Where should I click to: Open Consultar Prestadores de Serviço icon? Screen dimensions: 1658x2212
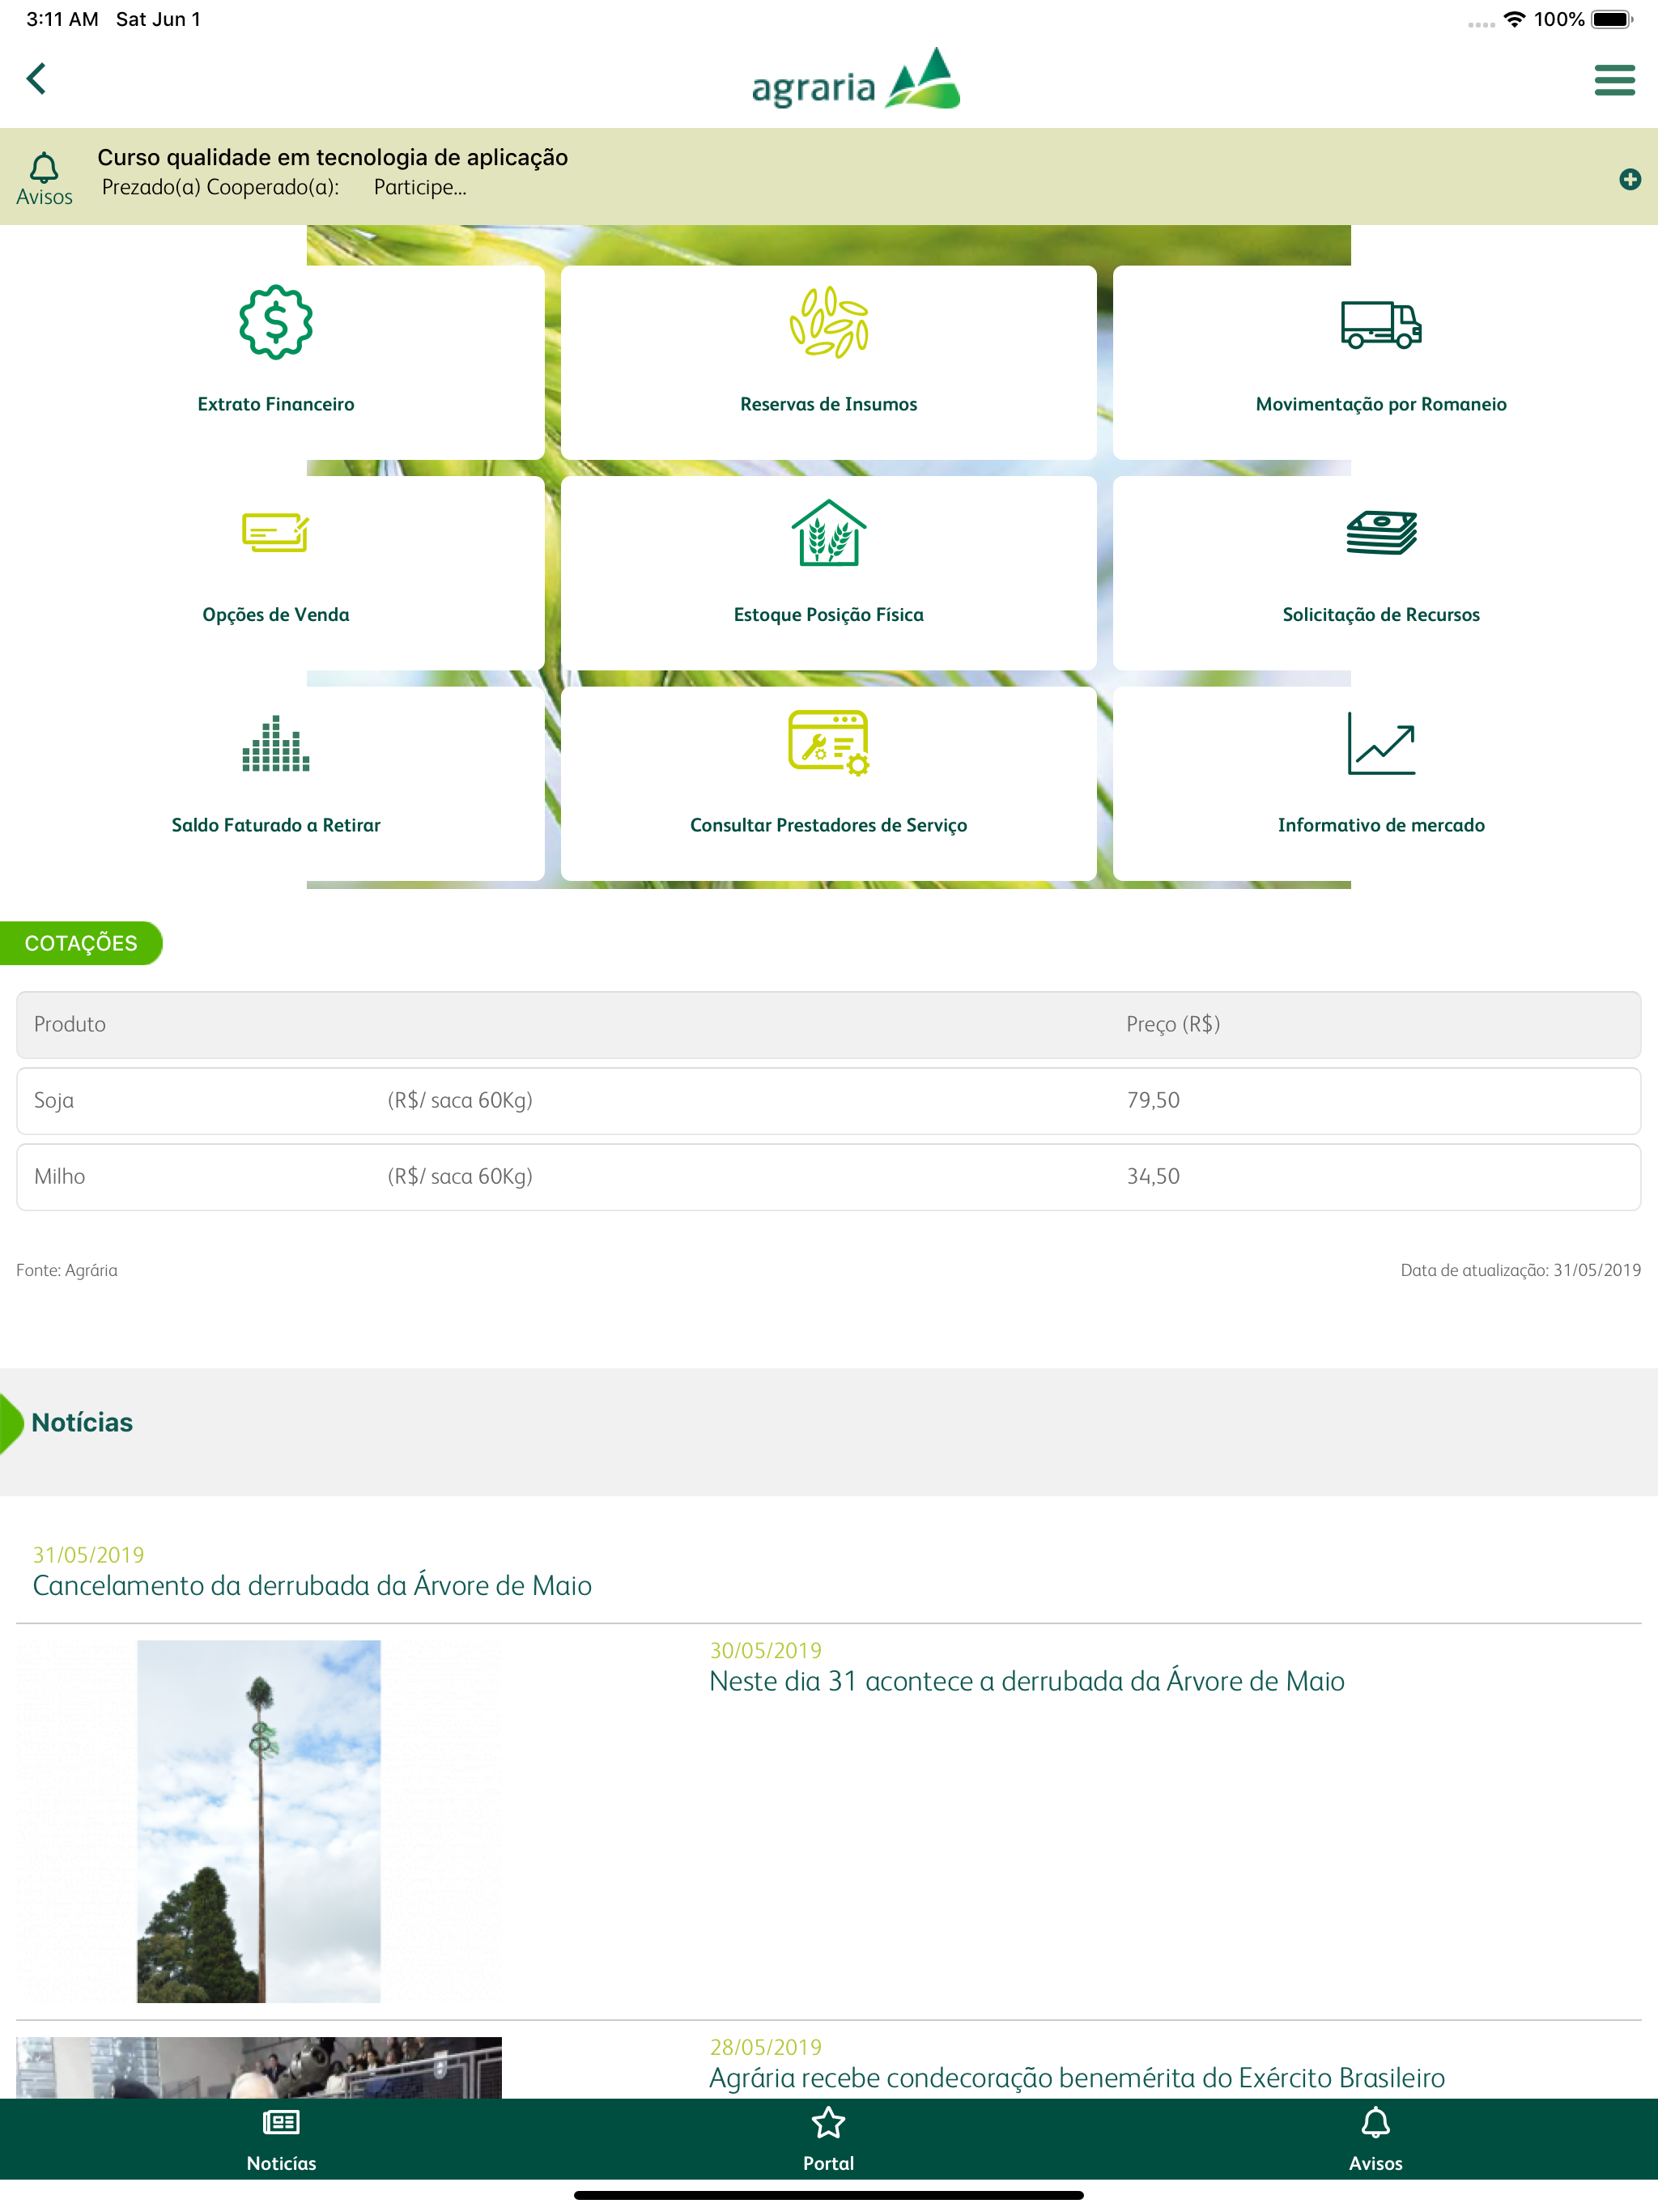[828, 743]
